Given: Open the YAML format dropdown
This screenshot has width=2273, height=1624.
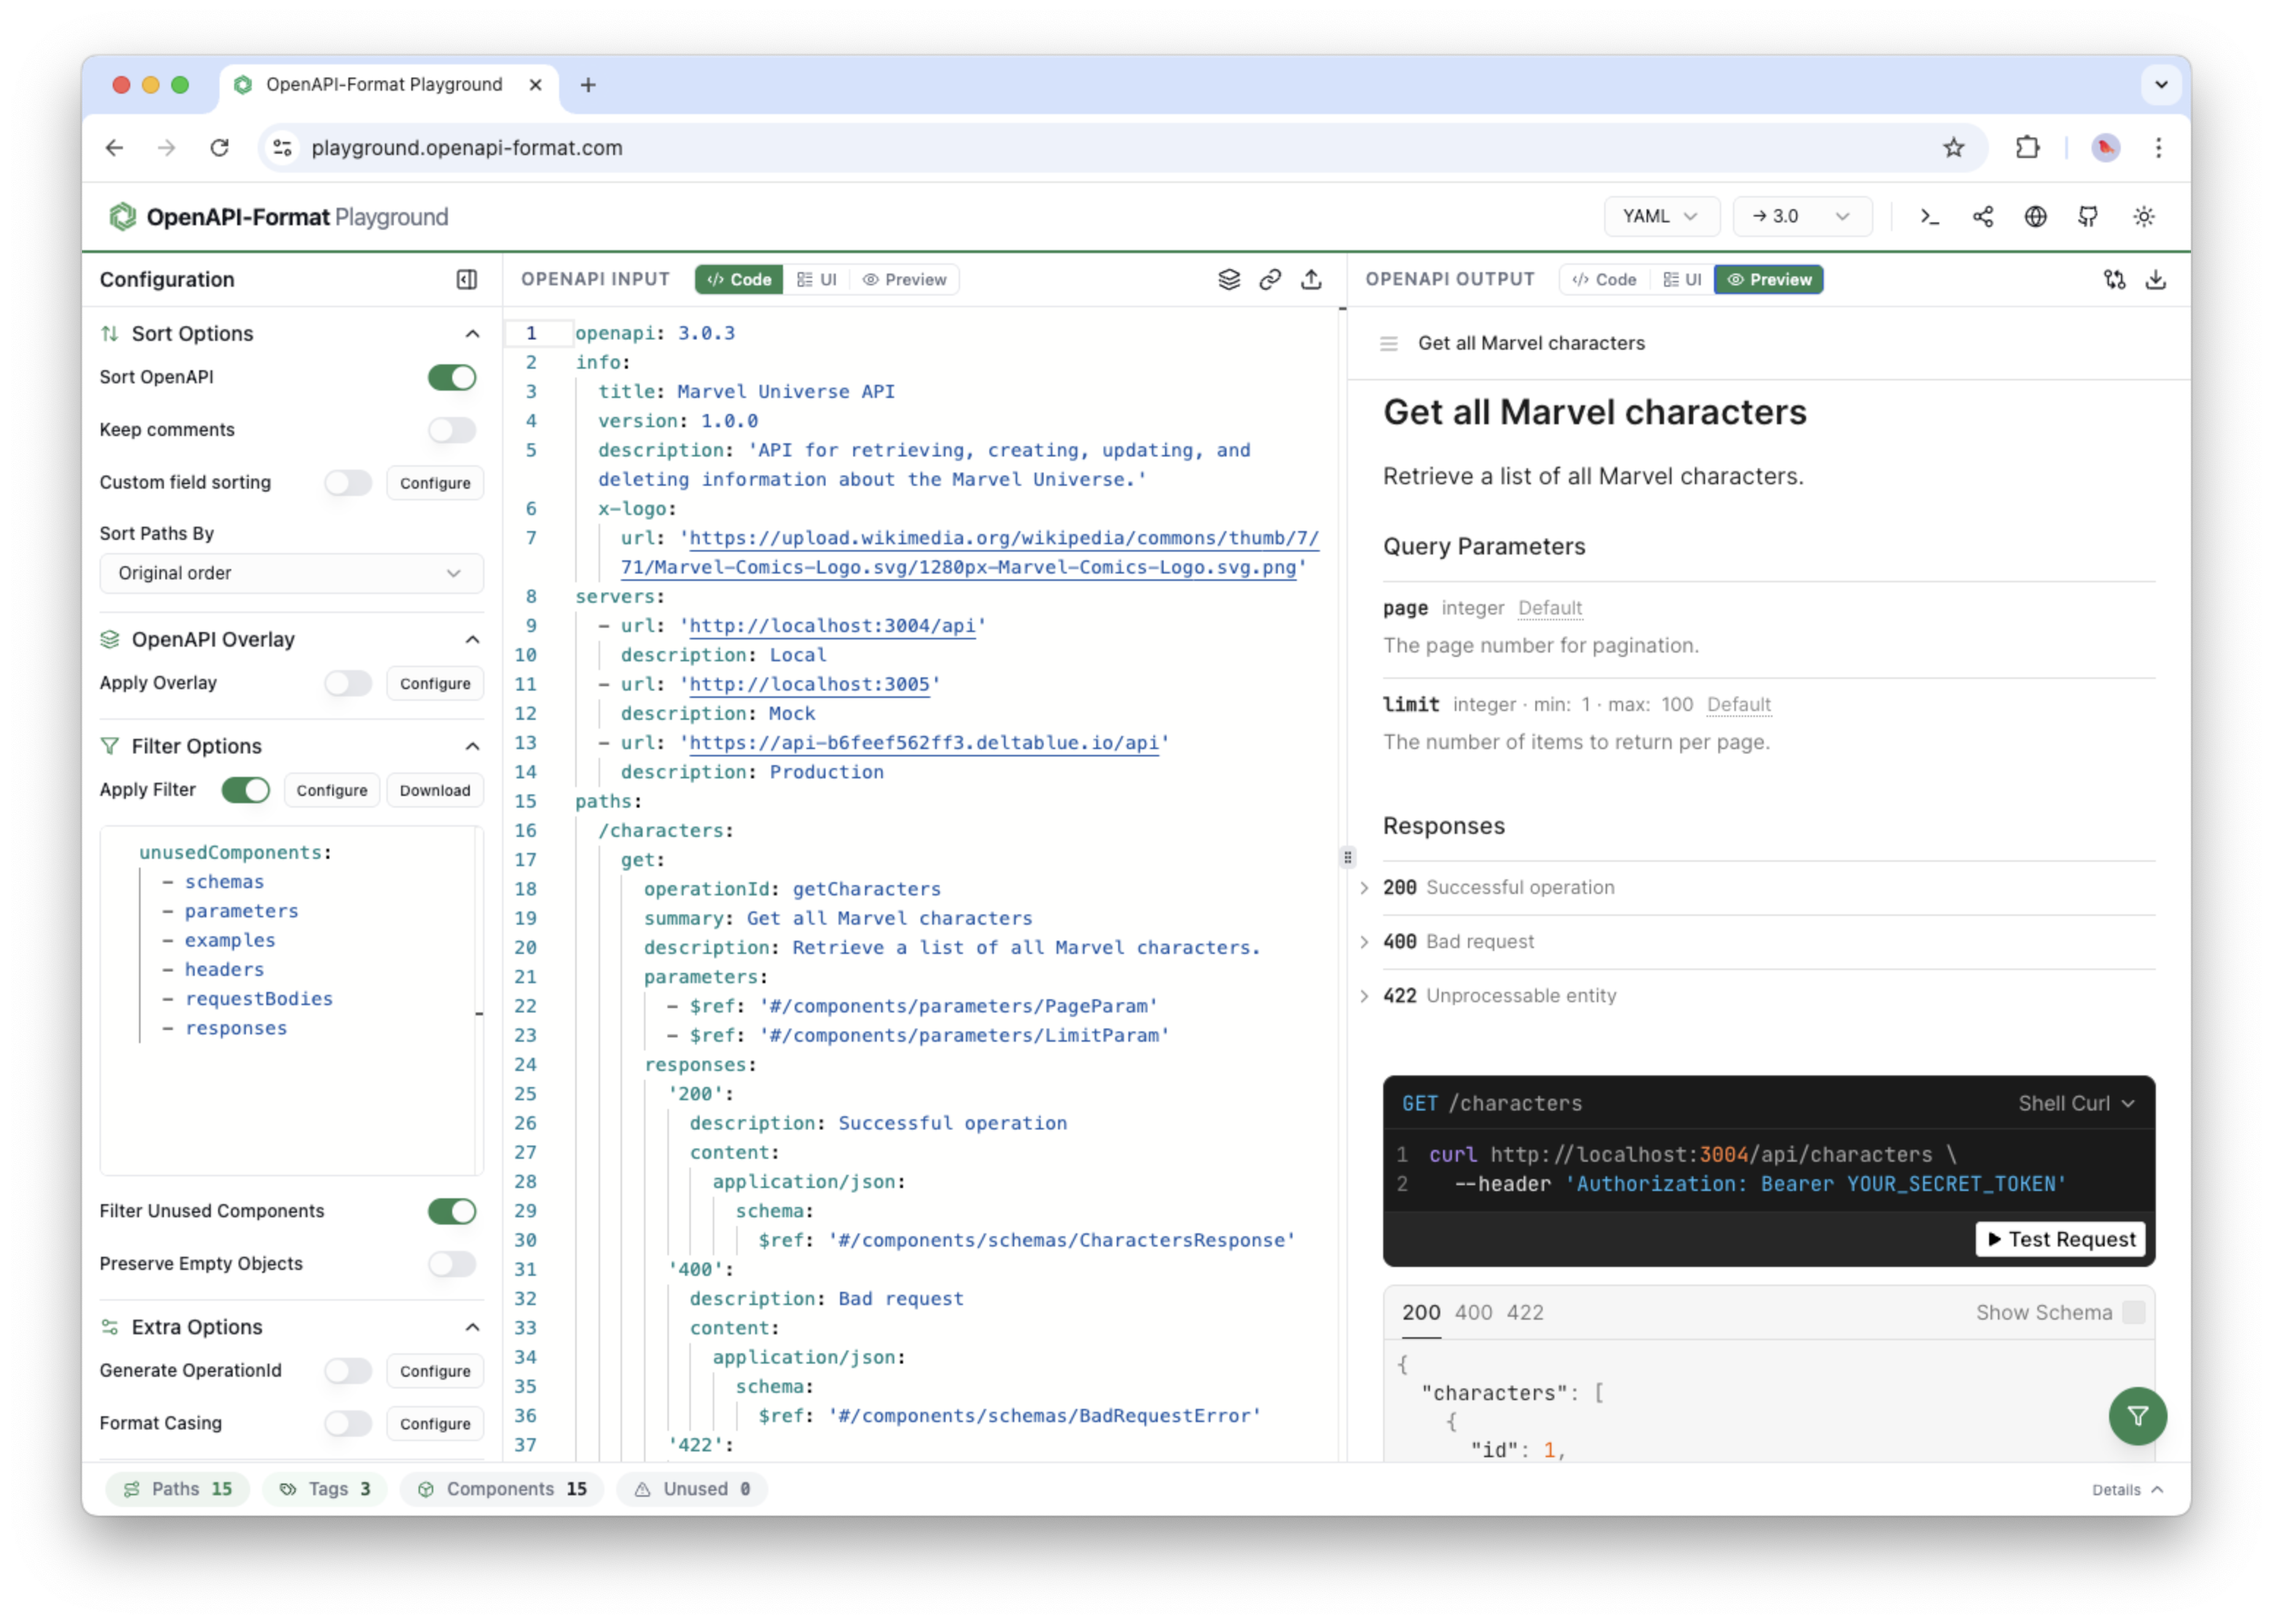Looking at the screenshot, I should pos(1660,216).
